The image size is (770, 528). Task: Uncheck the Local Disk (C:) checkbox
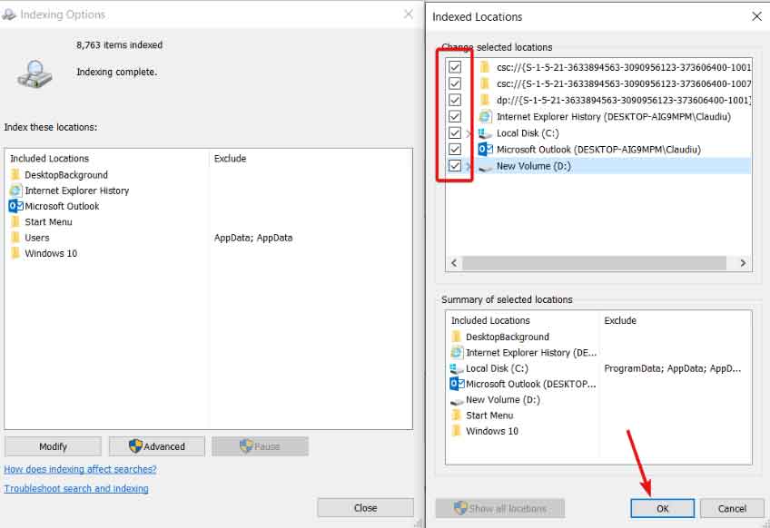(455, 133)
